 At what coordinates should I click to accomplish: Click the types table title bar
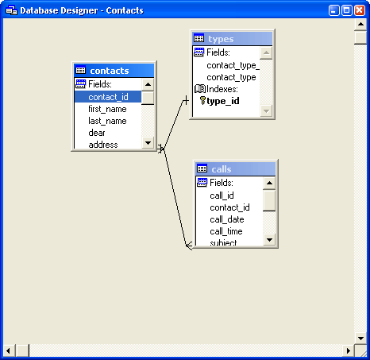(233, 39)
